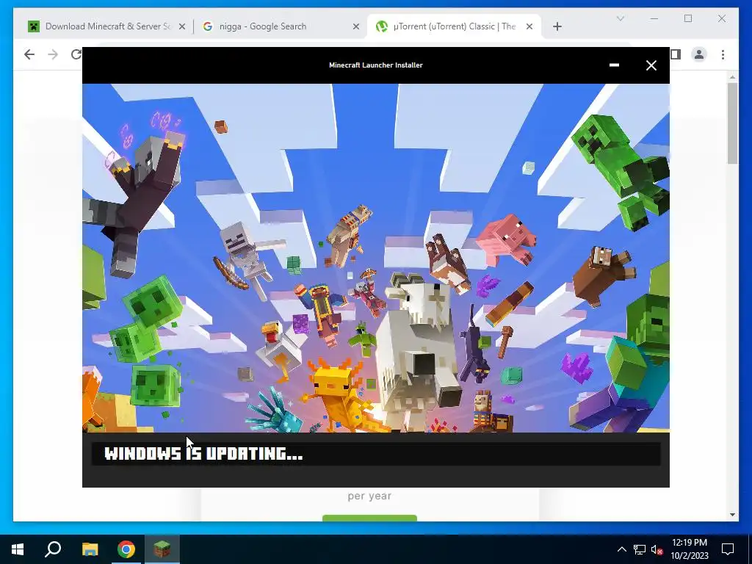Viewport: 752px width, 564px height.
Task: Close the Download Minecraft tab
Action: (x=182, y=27)
